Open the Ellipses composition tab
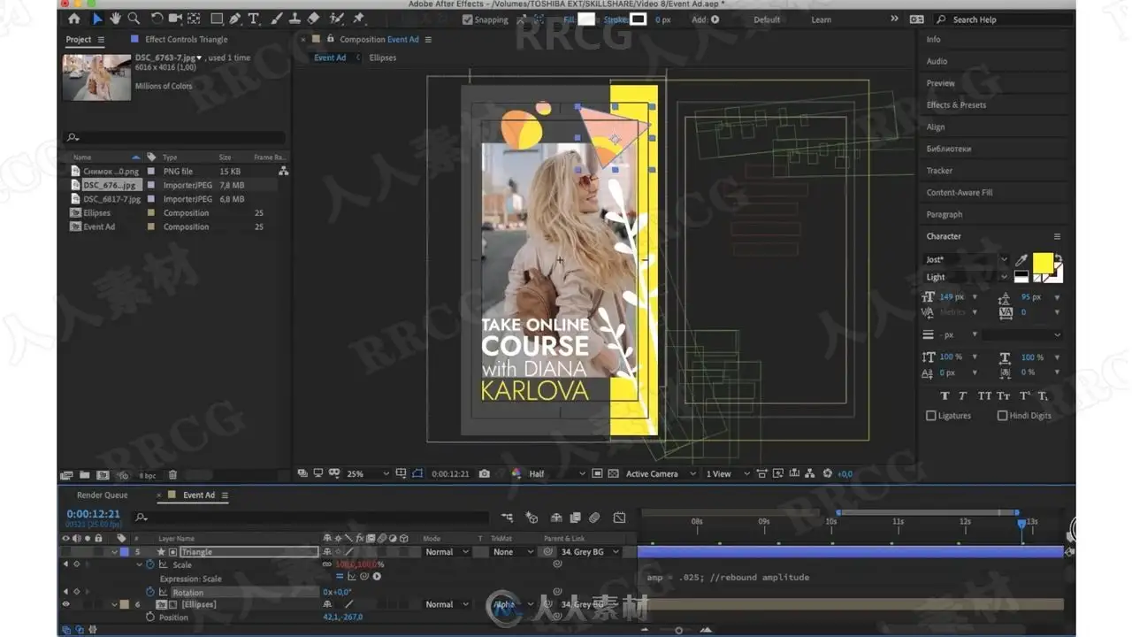Viewport: 1132px width, 637px height. click(382, 58)
